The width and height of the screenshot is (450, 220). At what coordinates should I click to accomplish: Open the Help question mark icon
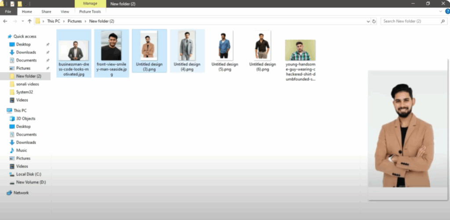(447, 11)
